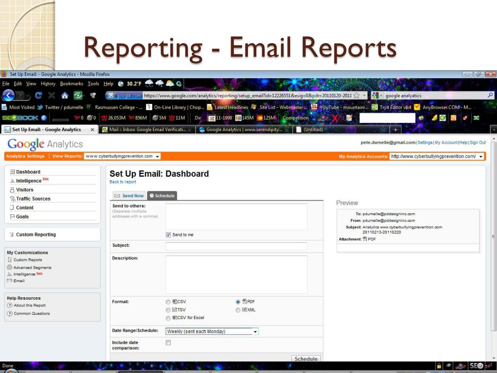The width and height of the screenshot is (497, 373).
Task: Click the Schedule button
Action: tap(306, 359)
